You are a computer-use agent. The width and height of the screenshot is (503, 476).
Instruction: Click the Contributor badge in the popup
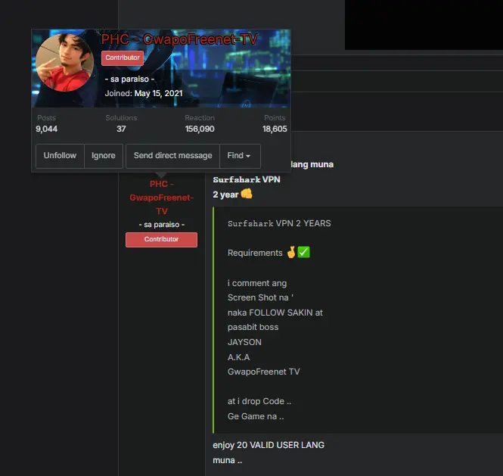pyautogui.click(x=123, y=58)
